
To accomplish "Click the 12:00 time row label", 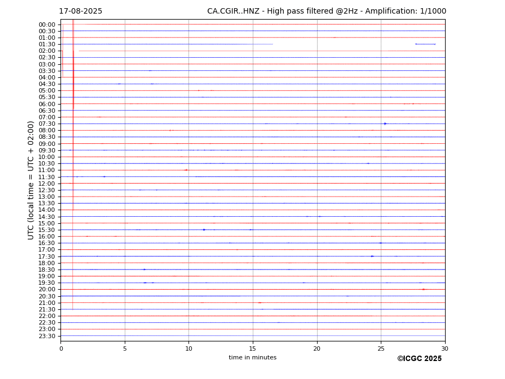I will [x=47, y=184].
